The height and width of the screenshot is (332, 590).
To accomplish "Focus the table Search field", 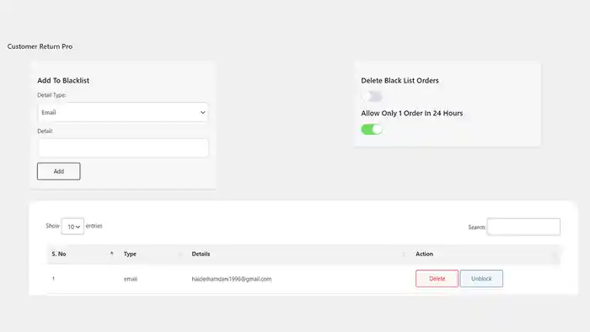I will 523,227.
